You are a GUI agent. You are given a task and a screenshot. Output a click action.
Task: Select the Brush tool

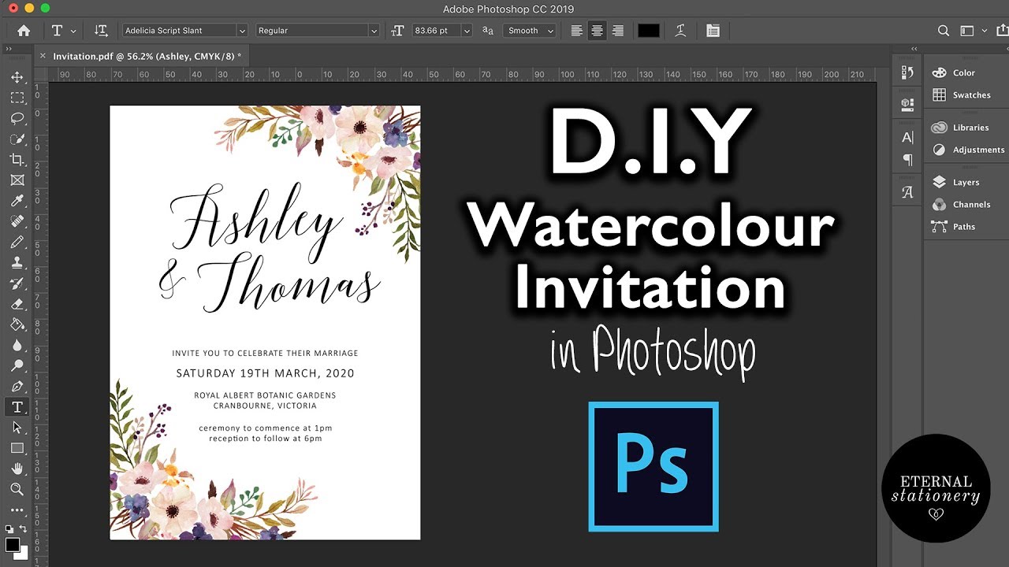coord(17,242)
